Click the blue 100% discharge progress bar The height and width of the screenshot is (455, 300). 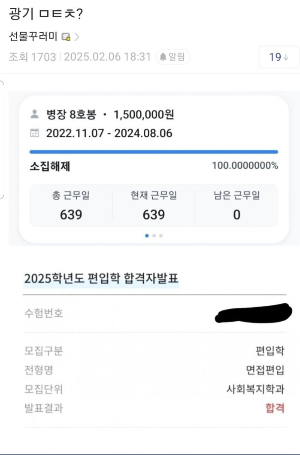click(x=153, y=151)
